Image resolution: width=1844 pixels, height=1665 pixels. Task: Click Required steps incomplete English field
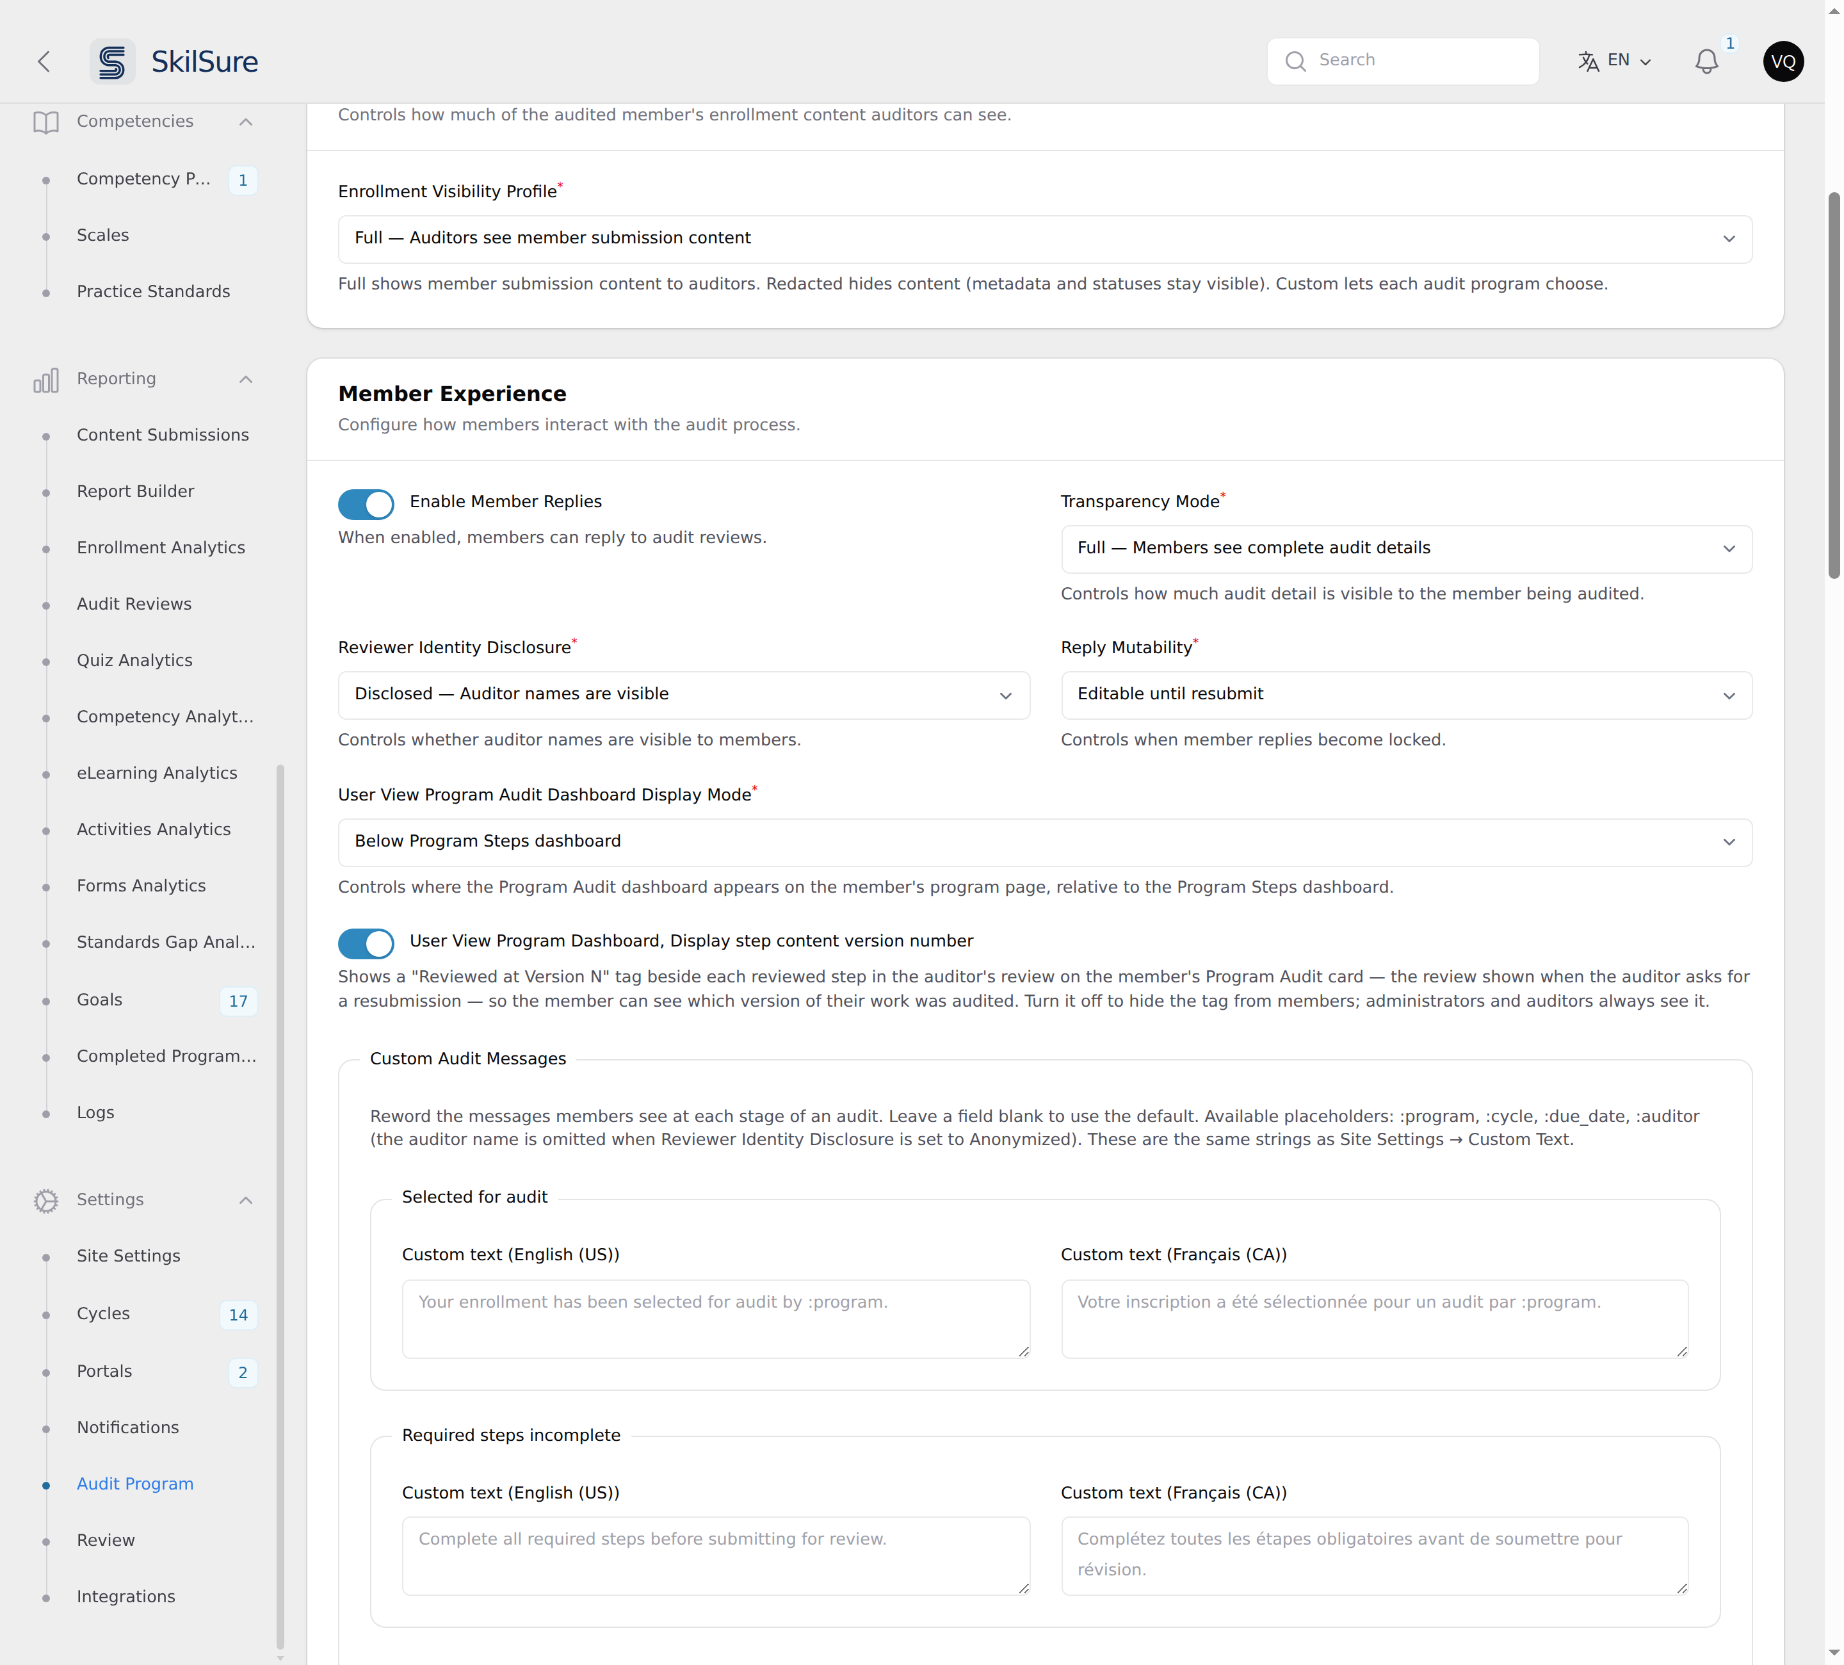click(715, 1555)
